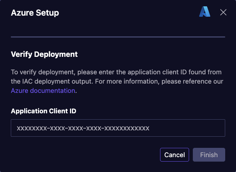
Task: Click the blue Azure 'A' emblem
Action: [x=205, y=12]
